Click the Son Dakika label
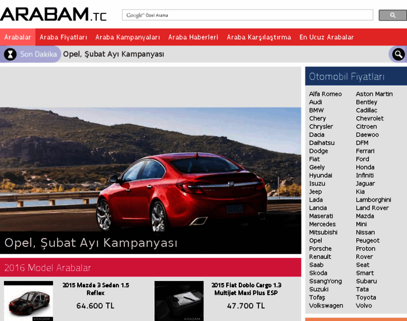This screenshot has height=321, width=407. 39,54
